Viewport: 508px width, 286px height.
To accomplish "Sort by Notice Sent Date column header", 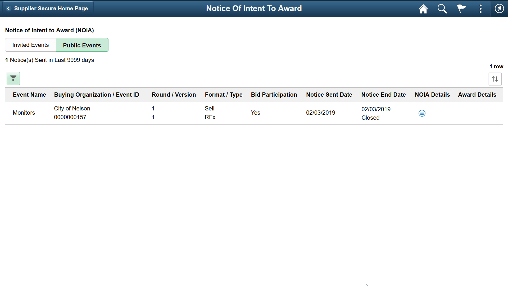I will [329, 95].
